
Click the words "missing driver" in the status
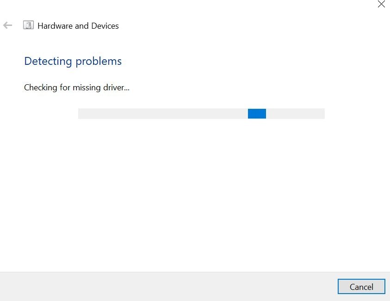point(99,88)
